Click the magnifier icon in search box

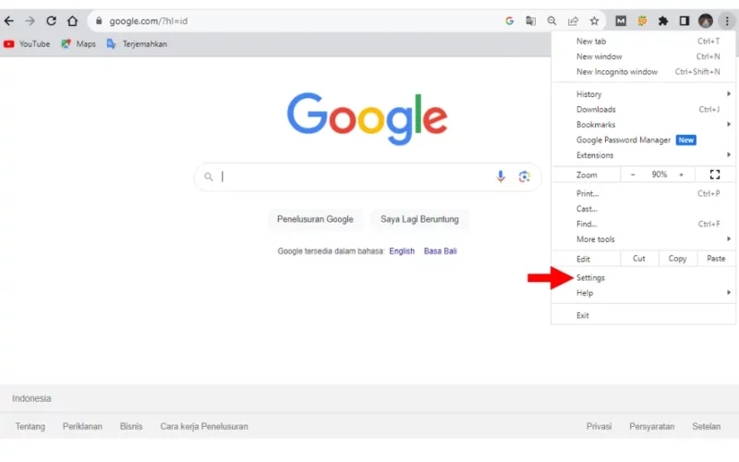coord(209,176)
